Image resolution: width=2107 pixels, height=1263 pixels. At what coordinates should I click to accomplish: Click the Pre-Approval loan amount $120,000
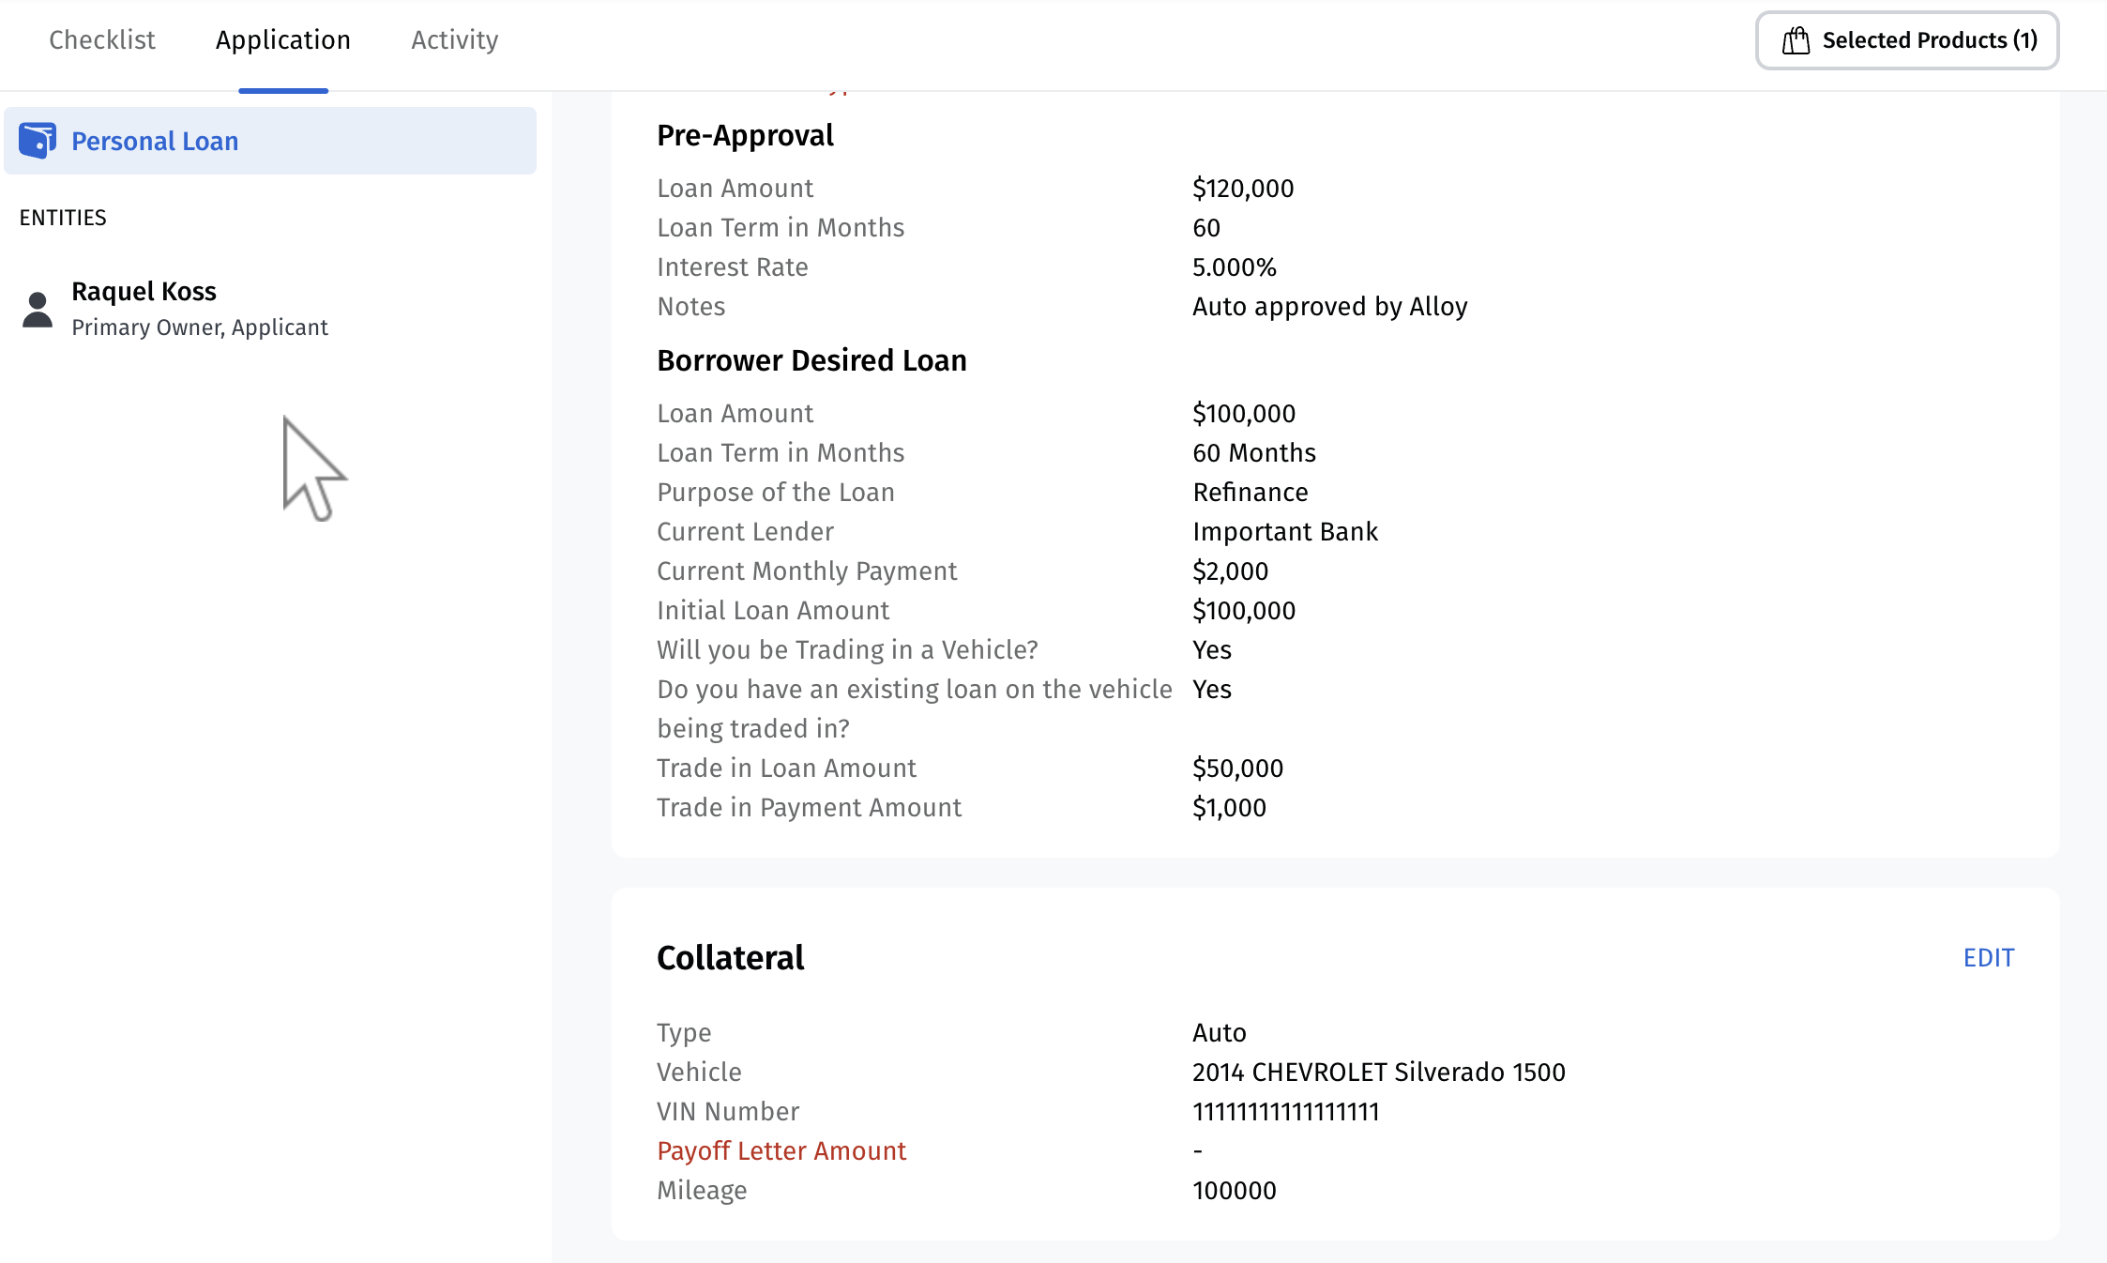(1242, 189)
